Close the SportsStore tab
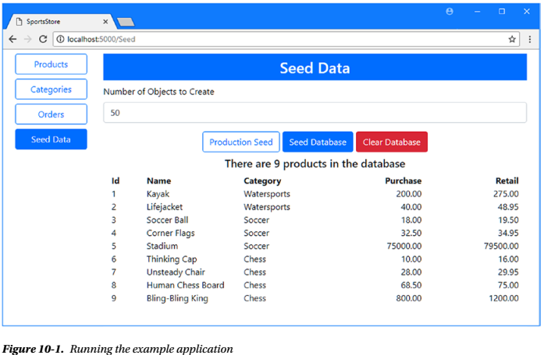544x355 pixels. (106, 21)
